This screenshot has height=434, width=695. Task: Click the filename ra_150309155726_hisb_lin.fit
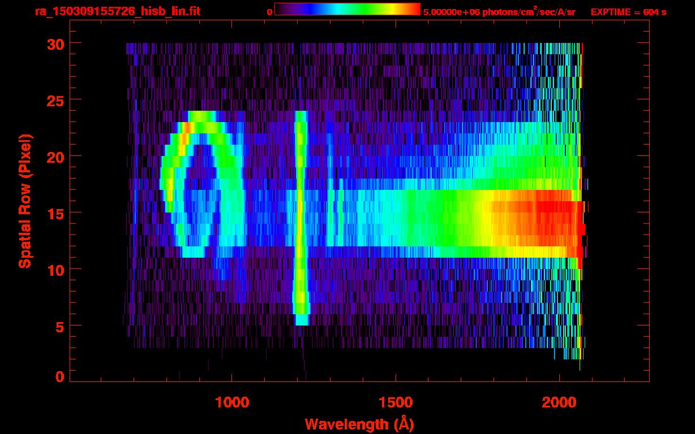(x=117, y=11)
